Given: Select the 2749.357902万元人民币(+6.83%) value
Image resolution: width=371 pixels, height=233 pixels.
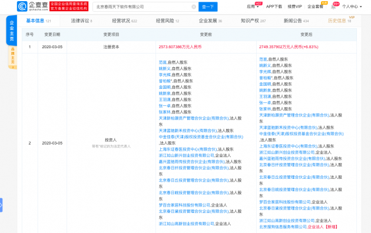Looking at the screenshot, I should pos(289,47).
